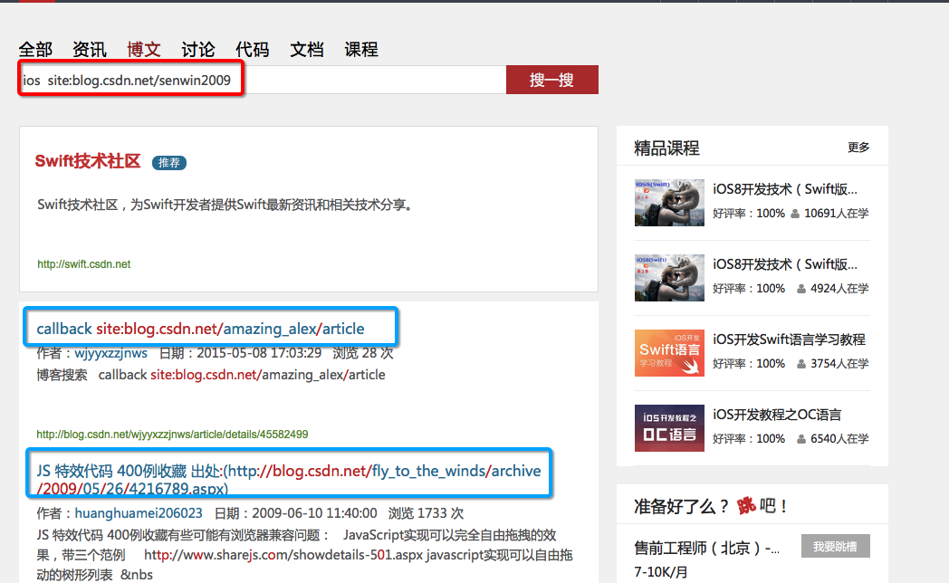Open the 售前工程师（北京）job listing

[707, 549]
